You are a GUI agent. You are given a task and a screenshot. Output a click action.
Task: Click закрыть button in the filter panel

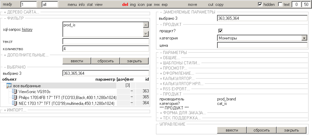click(134, 61)
